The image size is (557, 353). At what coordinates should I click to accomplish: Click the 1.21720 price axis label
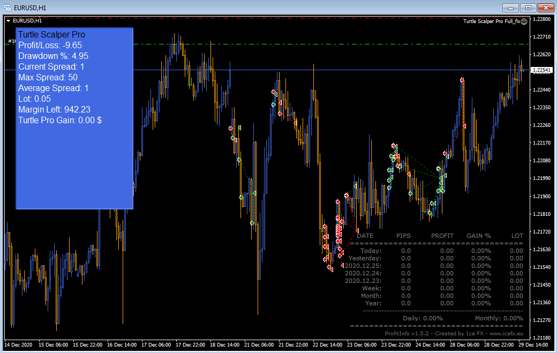[541, 231]
